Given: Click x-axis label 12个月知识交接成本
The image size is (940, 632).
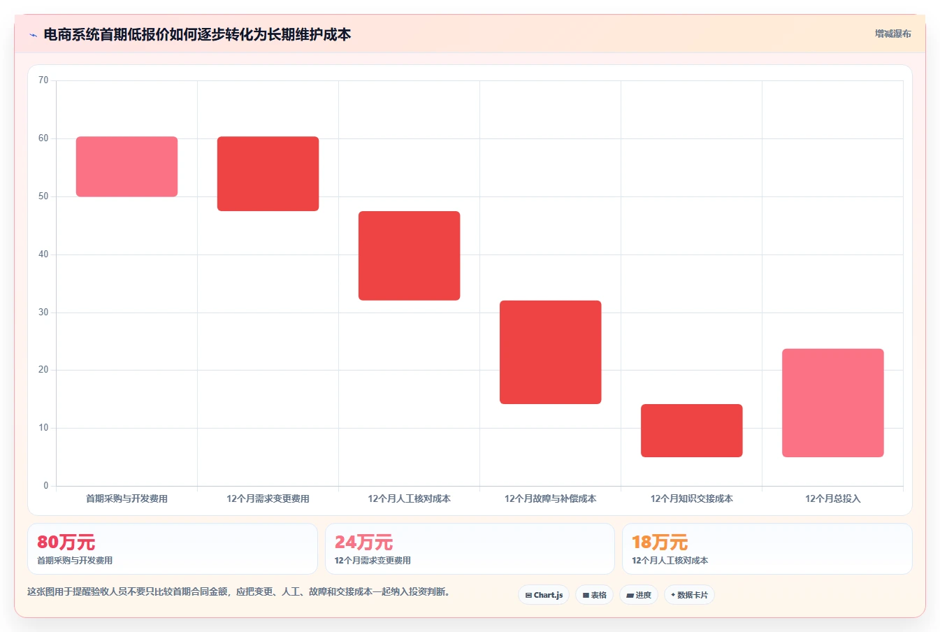Looking at the screenshot, I should click(691, 498).
